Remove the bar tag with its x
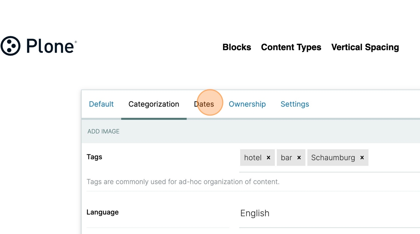The width and height of the screenshot is (420, 234). coord(299,158)
